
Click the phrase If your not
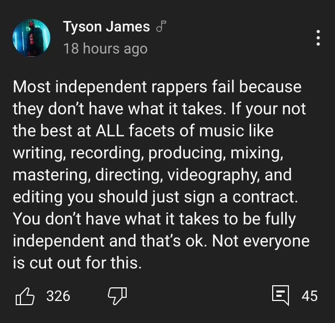(x=269, y=109)
